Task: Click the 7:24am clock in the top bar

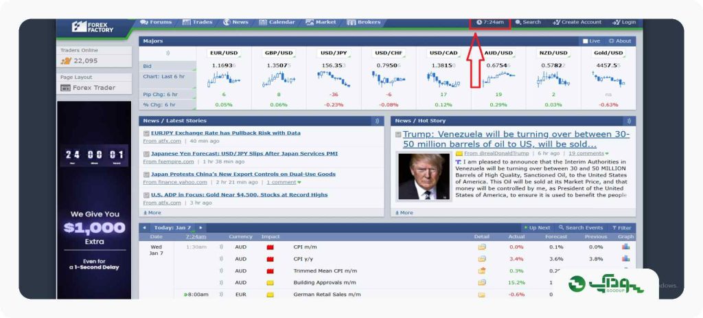Action: click(490, 22)
